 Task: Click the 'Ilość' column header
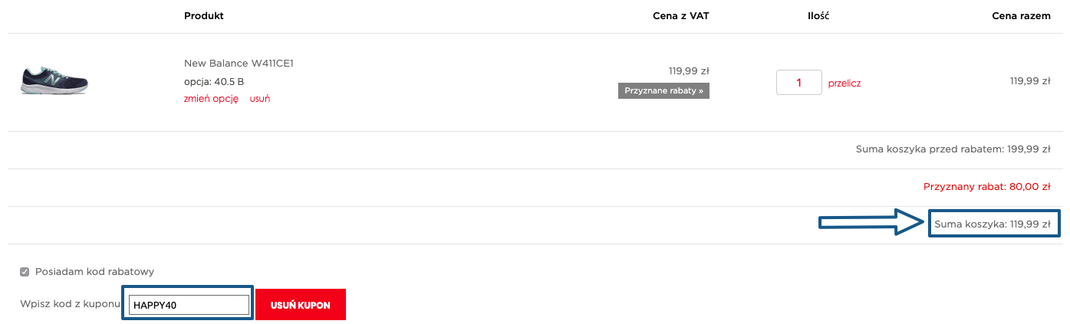click(819, 15)
